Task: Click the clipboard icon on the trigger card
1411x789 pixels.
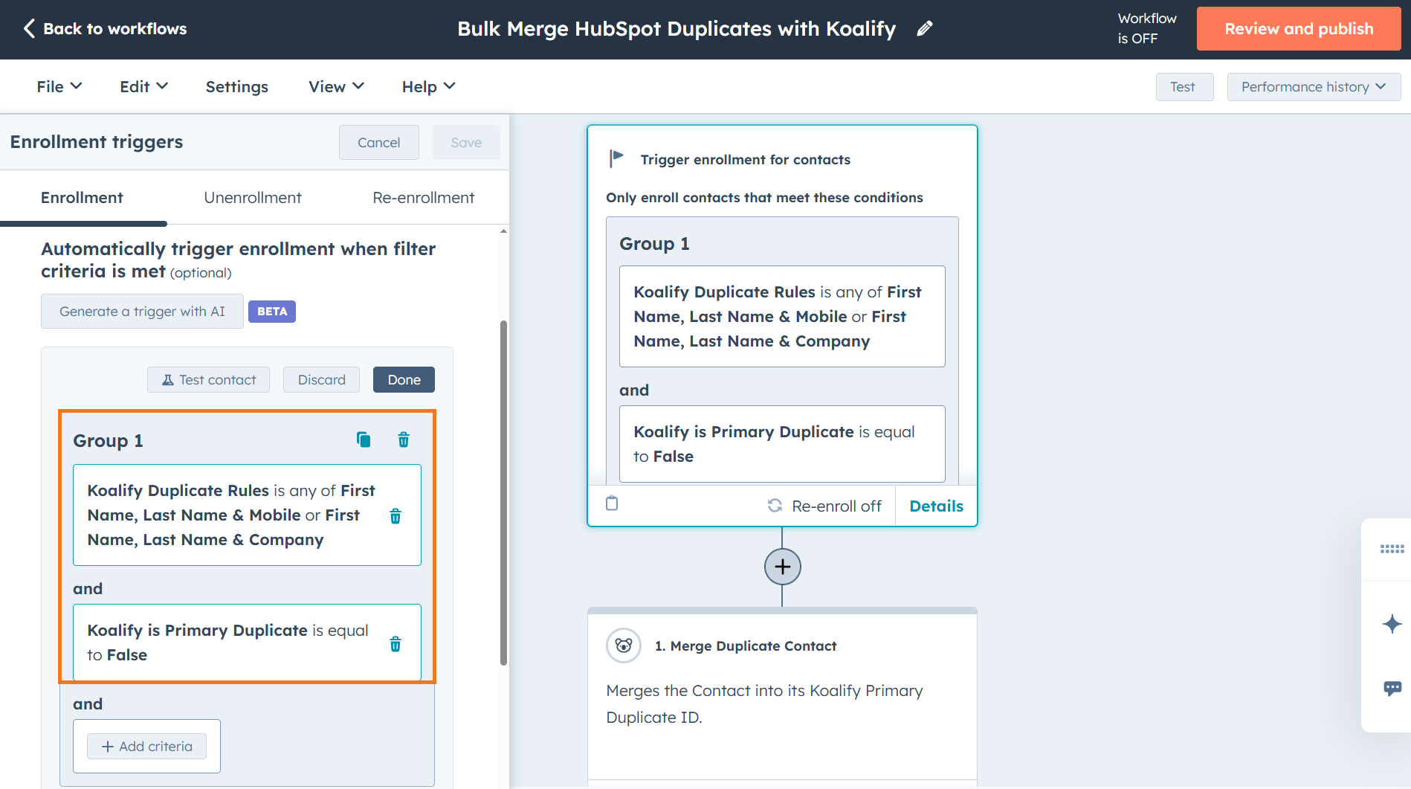Action: [611, 503]
